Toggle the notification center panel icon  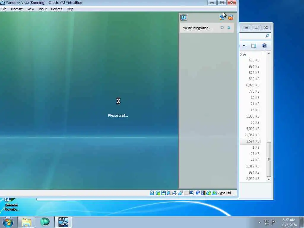[x=183, y=18]
